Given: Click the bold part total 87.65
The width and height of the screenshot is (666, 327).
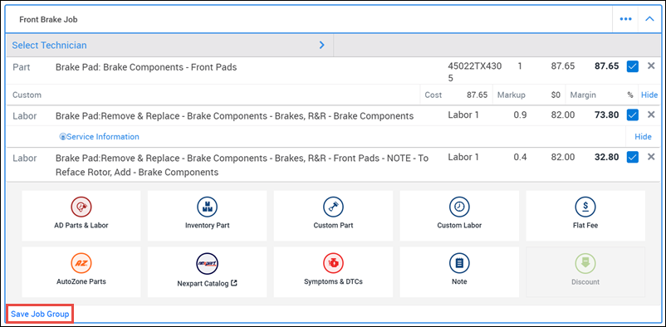Looking at the screenshot, I should [606, 66].
